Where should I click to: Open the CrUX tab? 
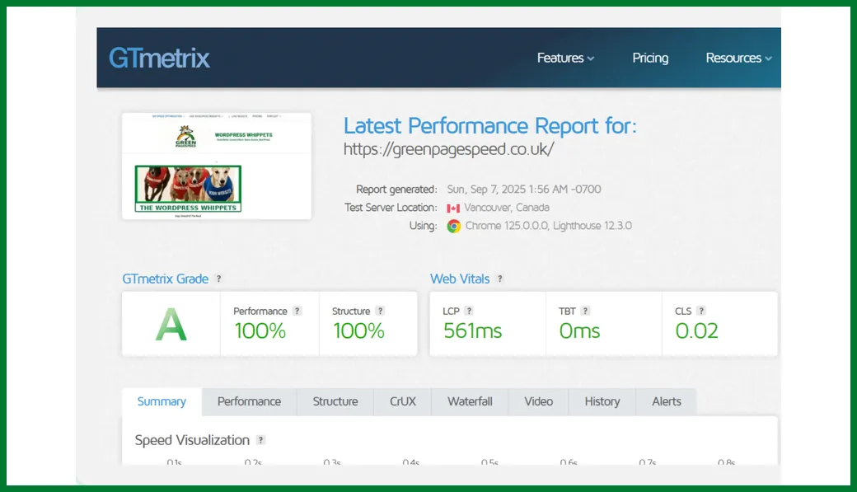coord(403,401)
